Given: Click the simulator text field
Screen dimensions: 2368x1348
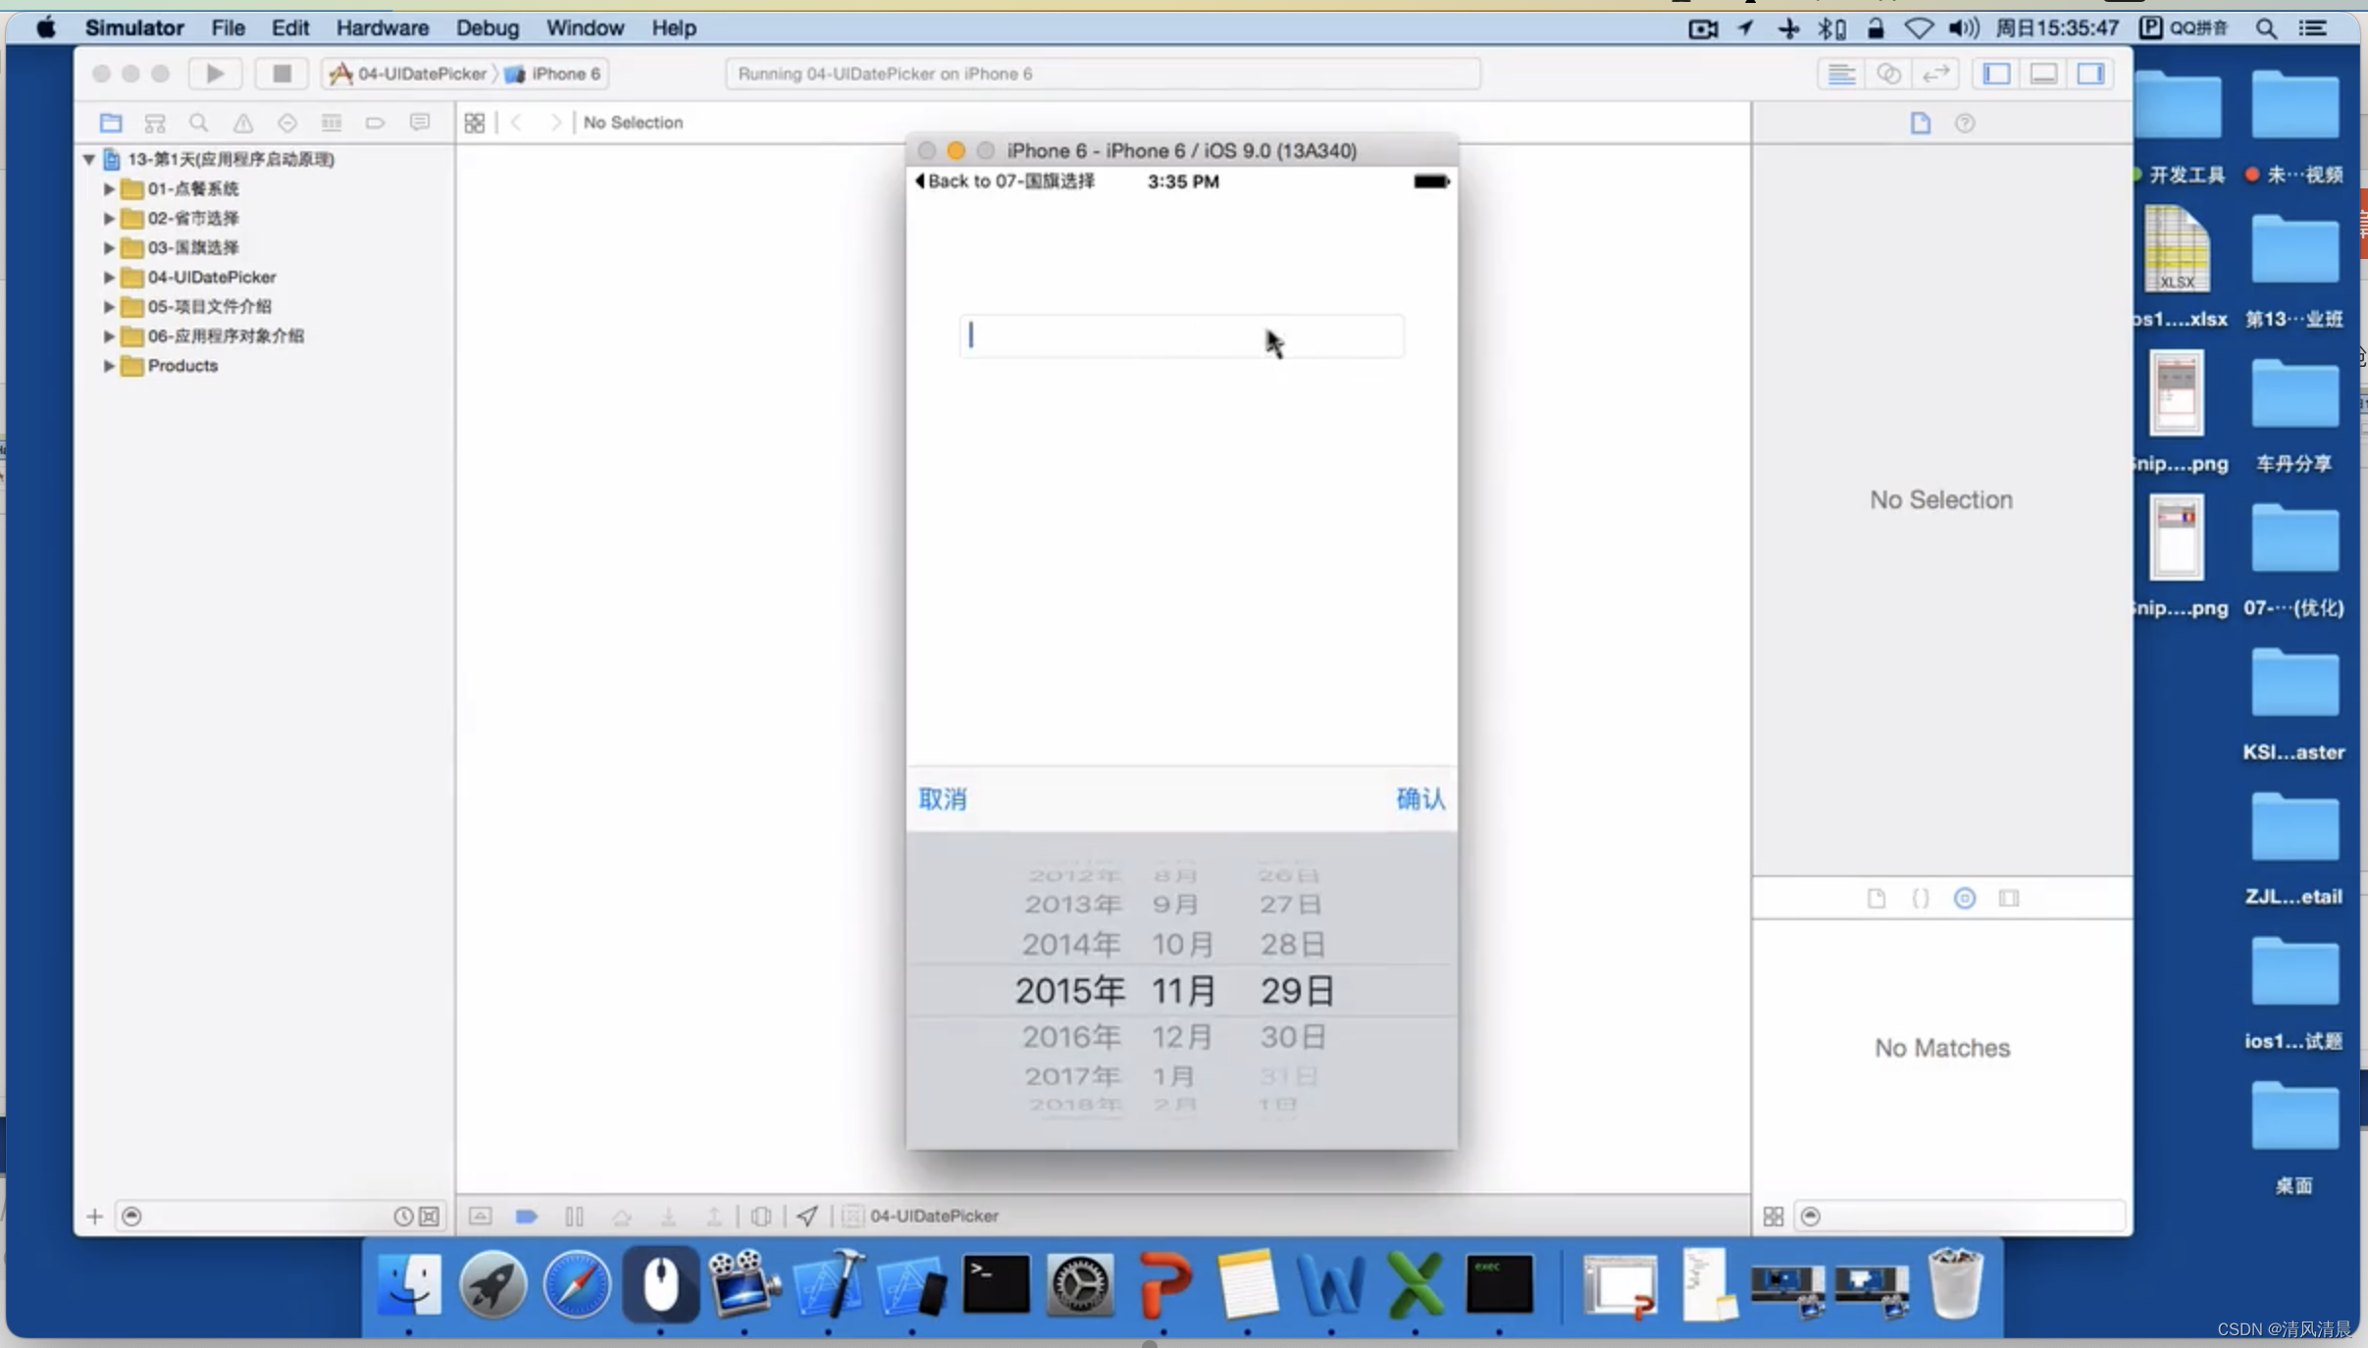Looking at the screenshot, I should click(x=1182, y=336).
